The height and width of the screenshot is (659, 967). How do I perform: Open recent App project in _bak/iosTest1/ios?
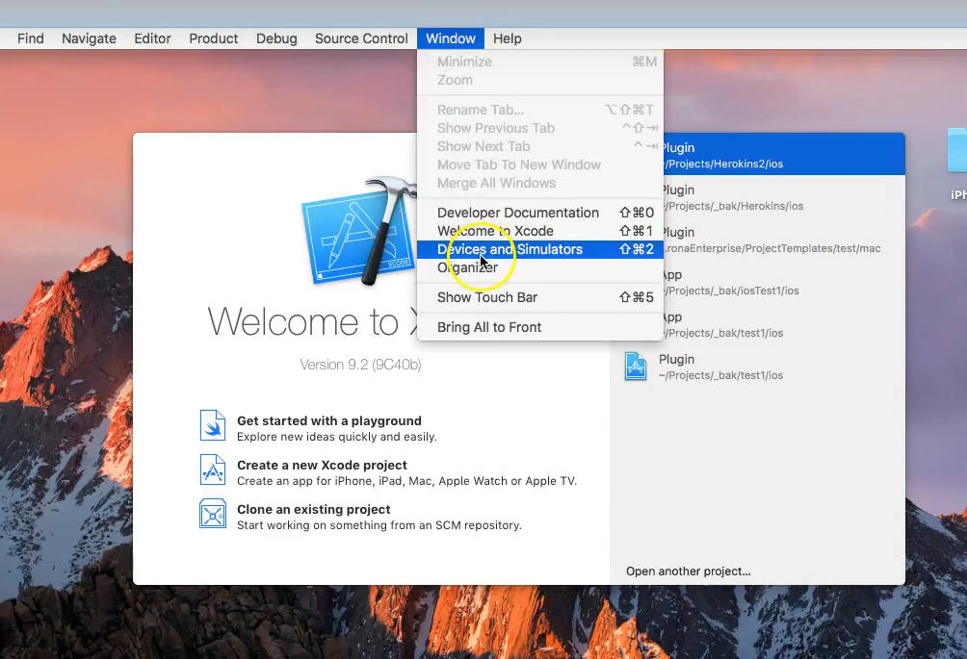coord(784,282)
